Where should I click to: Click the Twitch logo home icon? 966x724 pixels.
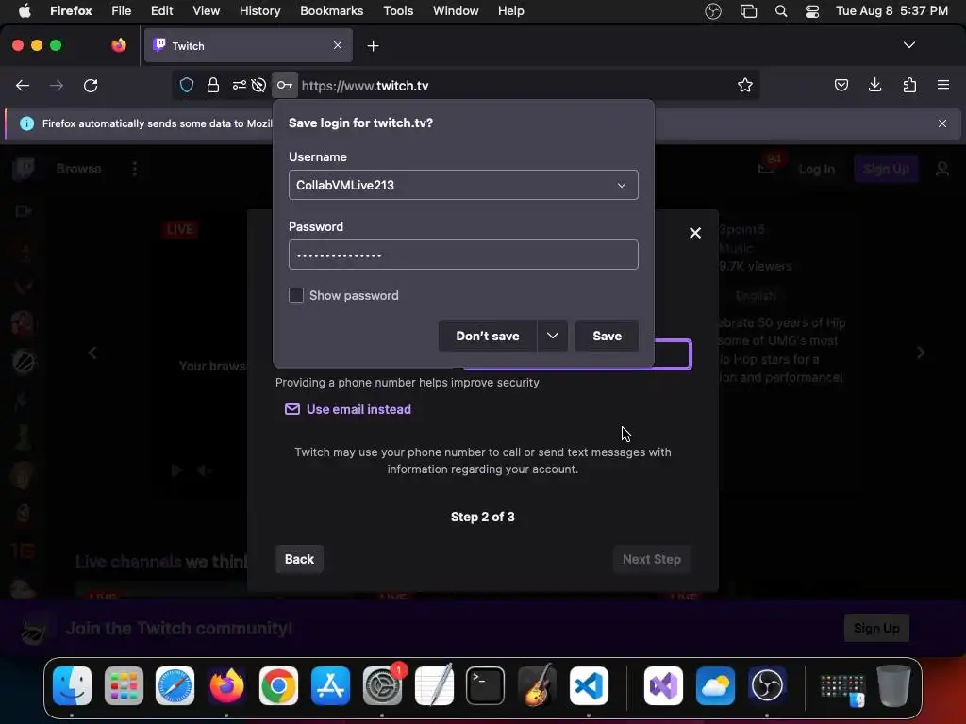click(x=24, y=169)
